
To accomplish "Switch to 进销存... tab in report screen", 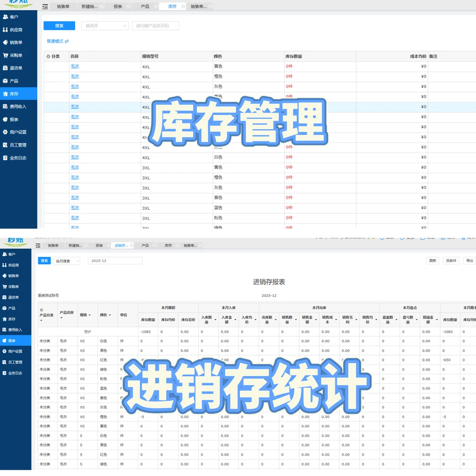I will point(121,245).
